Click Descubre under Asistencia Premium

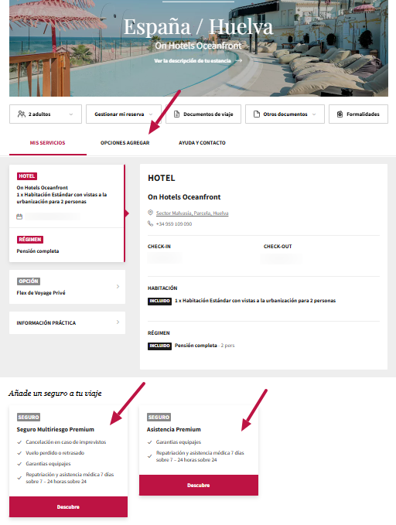[199, 485]
